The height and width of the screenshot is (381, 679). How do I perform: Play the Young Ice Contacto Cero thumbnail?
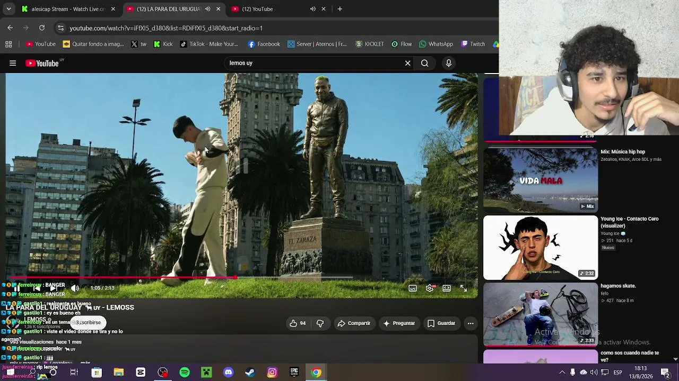pyautogui.click(x=541, y=247)
